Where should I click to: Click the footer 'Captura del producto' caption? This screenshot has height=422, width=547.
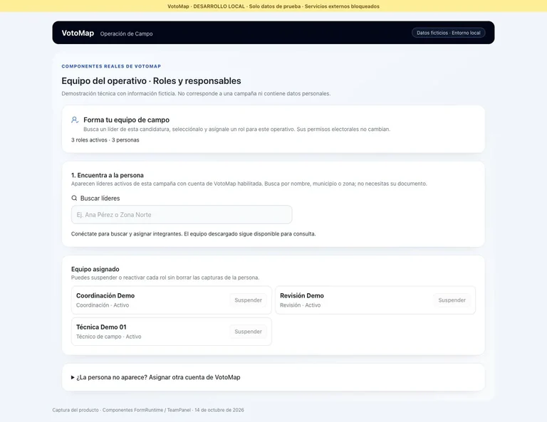(x=148, y=410)
